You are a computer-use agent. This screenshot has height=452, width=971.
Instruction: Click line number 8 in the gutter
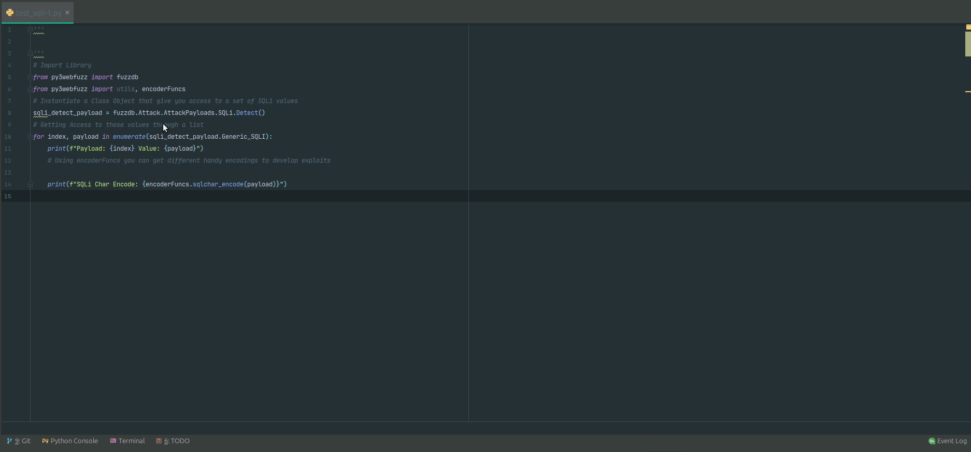click(9, 113)
